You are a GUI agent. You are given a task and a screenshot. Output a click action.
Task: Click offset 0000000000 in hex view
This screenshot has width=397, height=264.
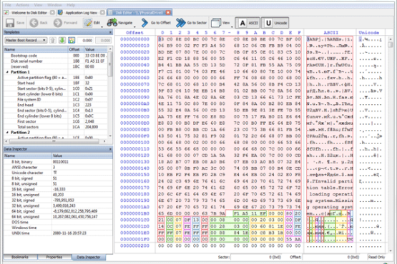point(134,39)
